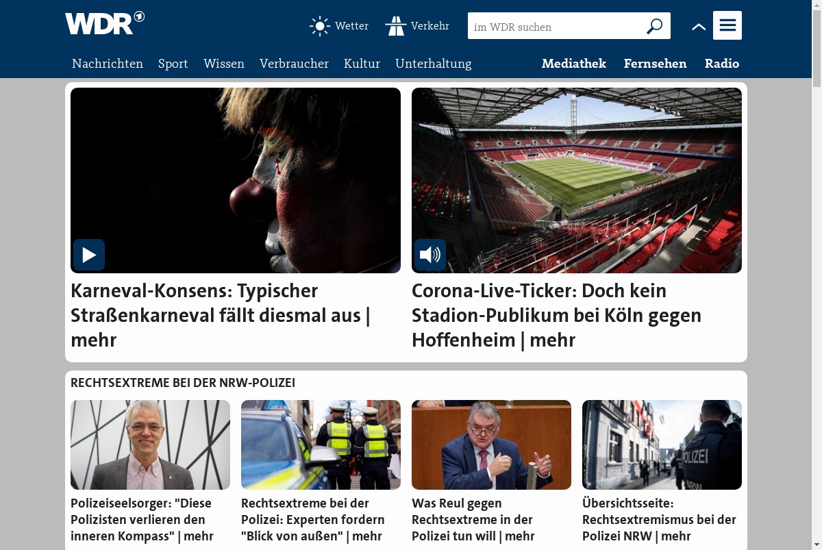Open the Wetter text link
The height and width of the screenshot is (550, 822).
pyautogui.click(x=351, y=26)
